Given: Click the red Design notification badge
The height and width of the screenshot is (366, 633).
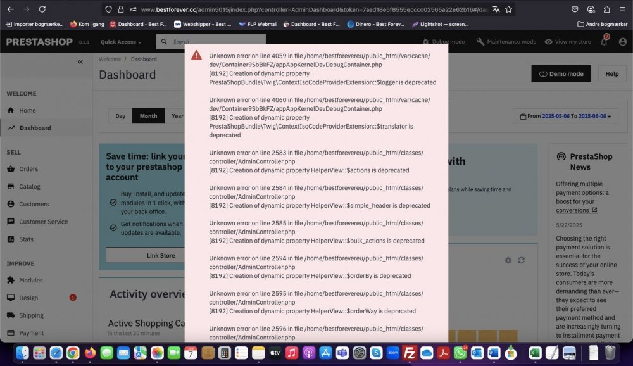Looking at the screenshot, I should [73, 298].
